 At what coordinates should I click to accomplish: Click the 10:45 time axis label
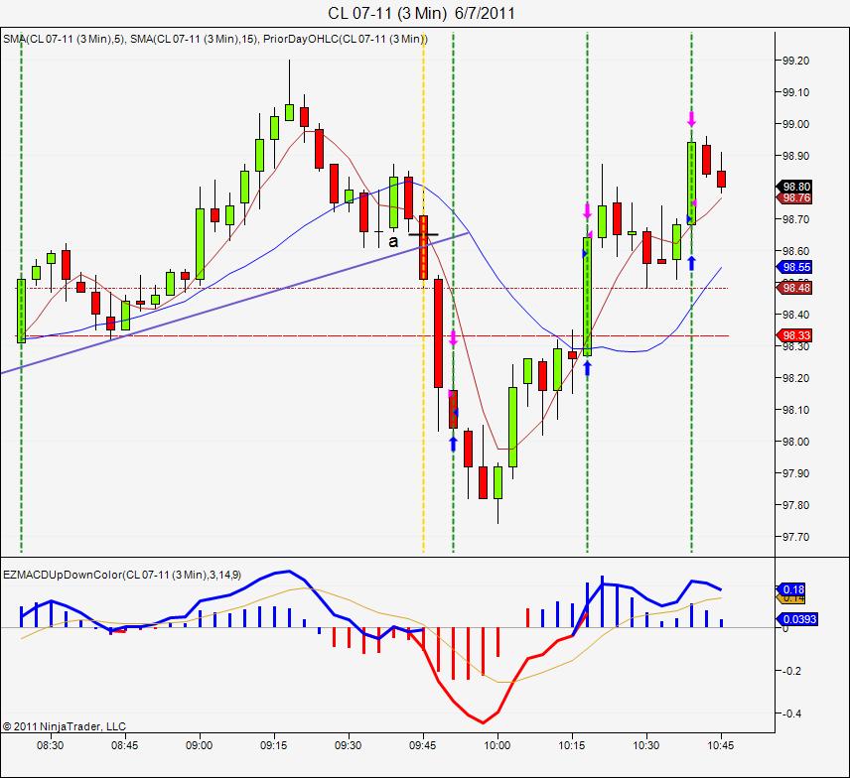(x=721, y=745)
